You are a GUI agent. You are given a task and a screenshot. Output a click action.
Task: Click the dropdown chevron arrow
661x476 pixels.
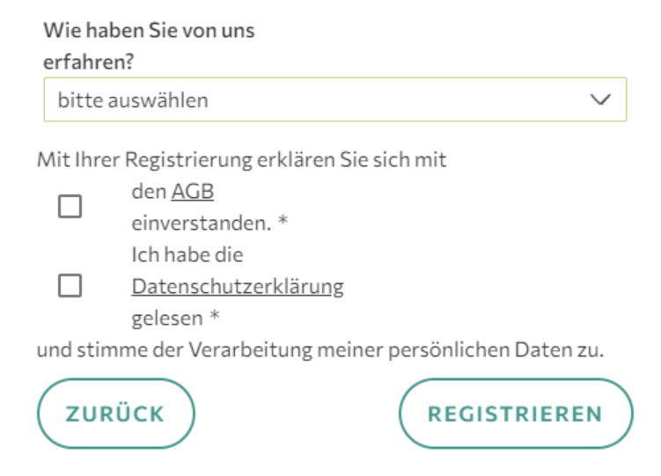(601, 99)
